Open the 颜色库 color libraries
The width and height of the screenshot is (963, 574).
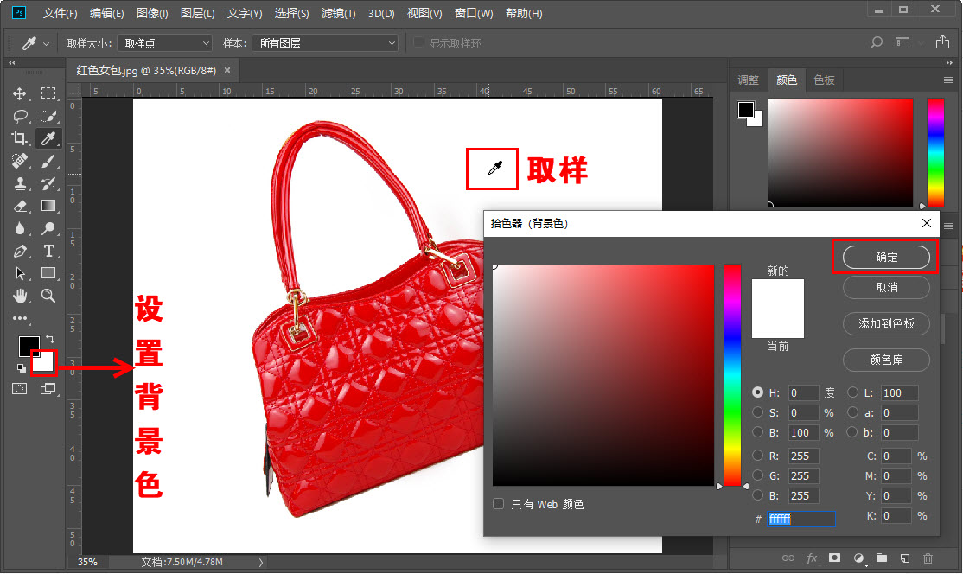click(x=886, y=360)
